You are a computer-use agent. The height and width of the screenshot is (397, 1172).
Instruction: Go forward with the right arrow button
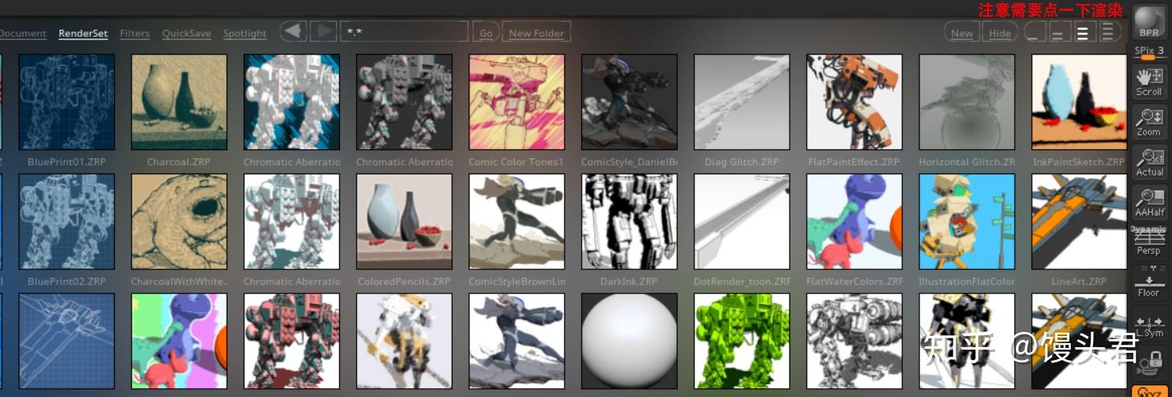point(323,32)
